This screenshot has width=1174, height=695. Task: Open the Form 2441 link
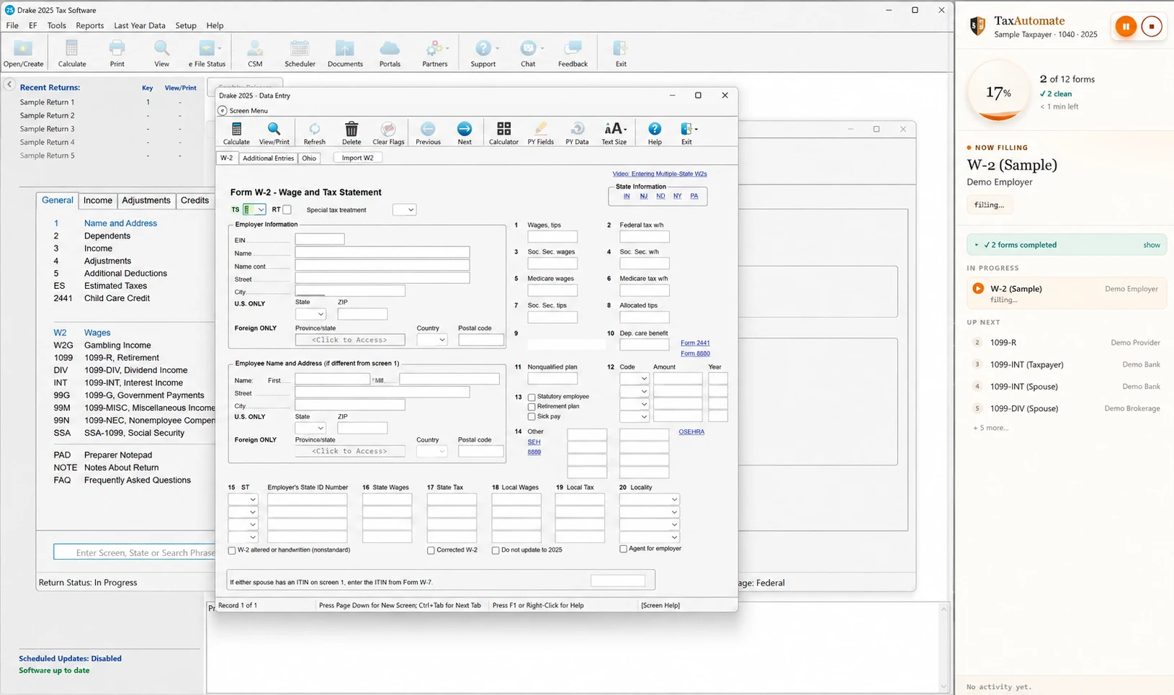(695, 343)
